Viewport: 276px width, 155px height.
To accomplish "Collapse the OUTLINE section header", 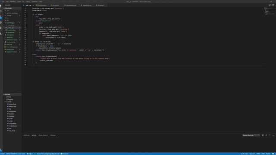I will click(12, 94).
